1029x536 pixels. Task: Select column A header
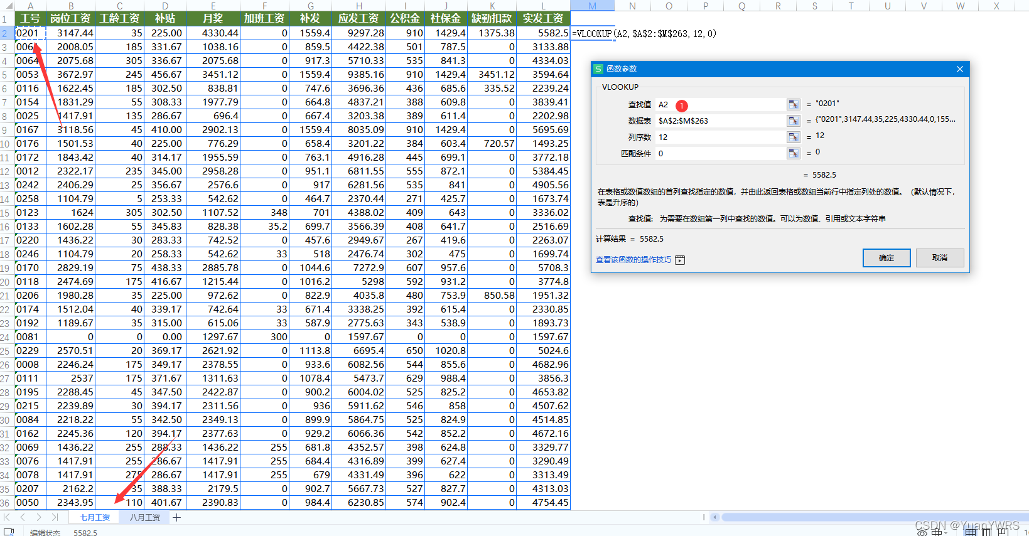tap(30, 6)
